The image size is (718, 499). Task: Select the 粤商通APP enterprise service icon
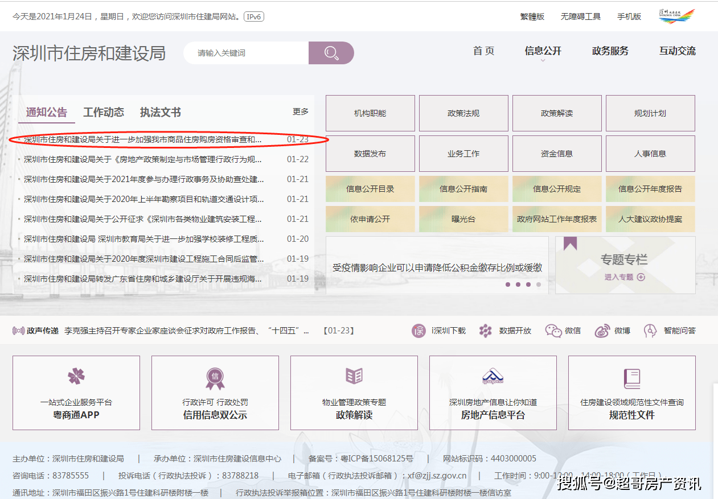pos(75,377)
